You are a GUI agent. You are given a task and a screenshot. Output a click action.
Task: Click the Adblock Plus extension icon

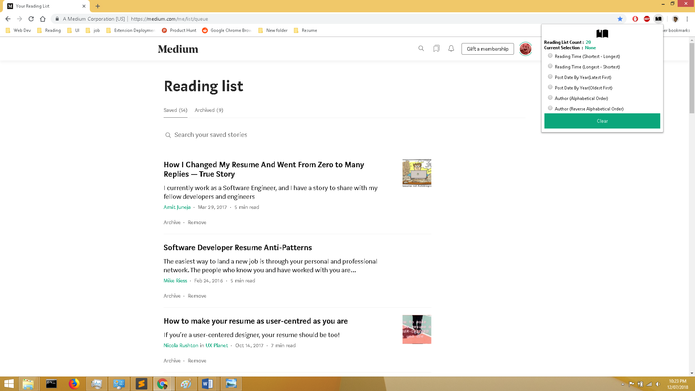(647, 19)
